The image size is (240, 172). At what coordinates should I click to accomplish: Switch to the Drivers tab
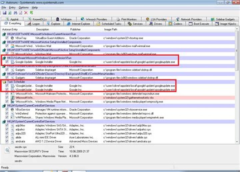156,24
